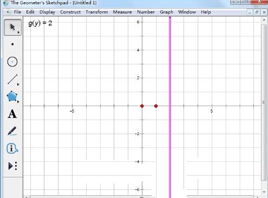This screenshot has height=198, width=268.
Task: Select the Straightedge segment tool
Action: click(x=12, y=79)
